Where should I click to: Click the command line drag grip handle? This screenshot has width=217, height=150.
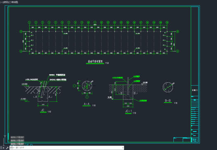pos(1,148)
